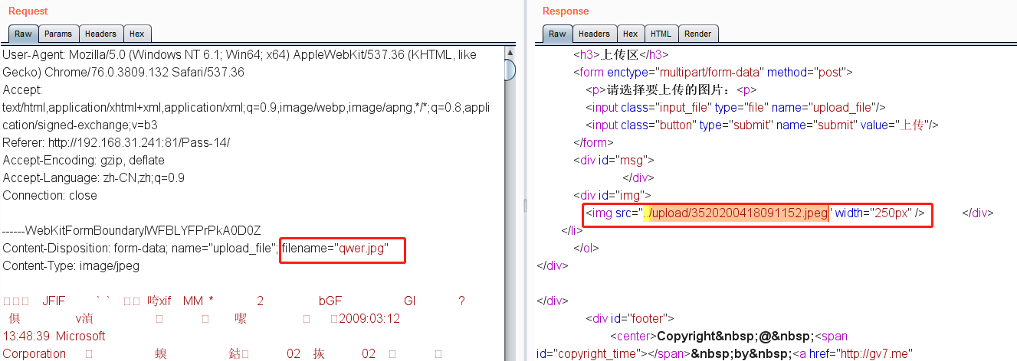Click the WebKitFormBoundary line in request
This screenshot has width=1017, height=361.
point(132,230)
